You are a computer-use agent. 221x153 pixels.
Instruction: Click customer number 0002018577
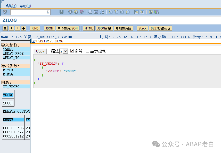(13, 132)
